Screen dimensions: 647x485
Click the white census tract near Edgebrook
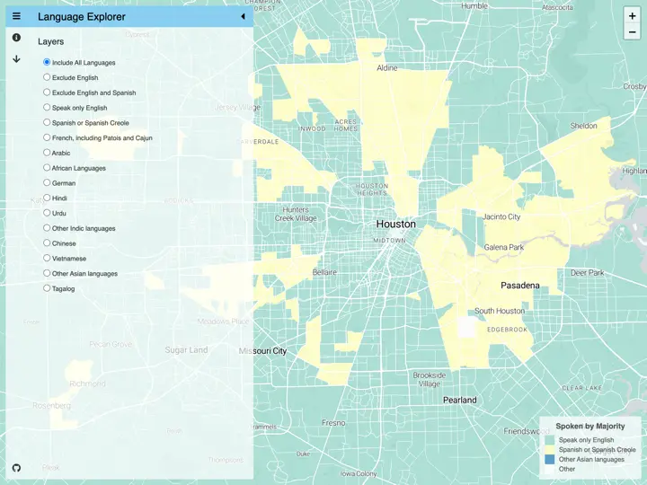coord(466,327)
